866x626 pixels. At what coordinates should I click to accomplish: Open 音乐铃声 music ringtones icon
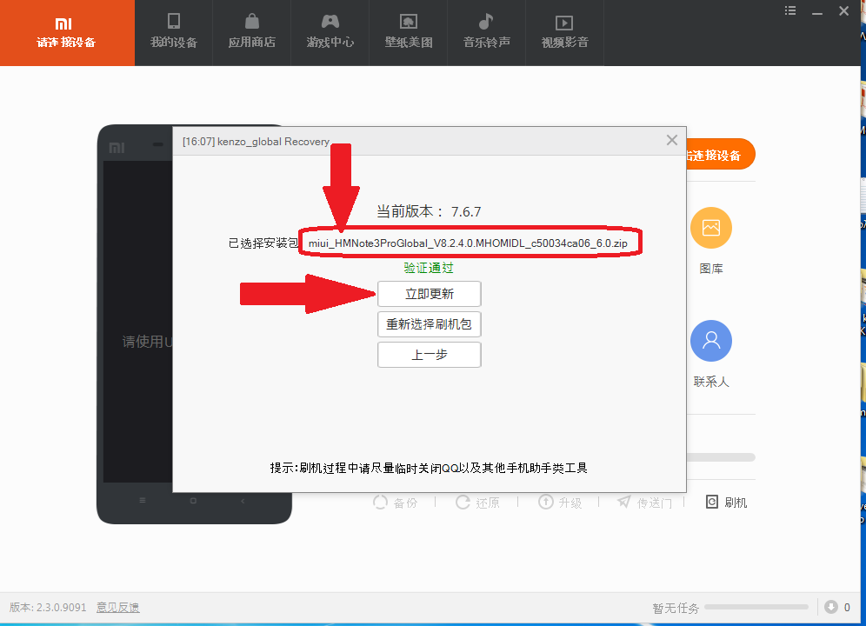486,31
